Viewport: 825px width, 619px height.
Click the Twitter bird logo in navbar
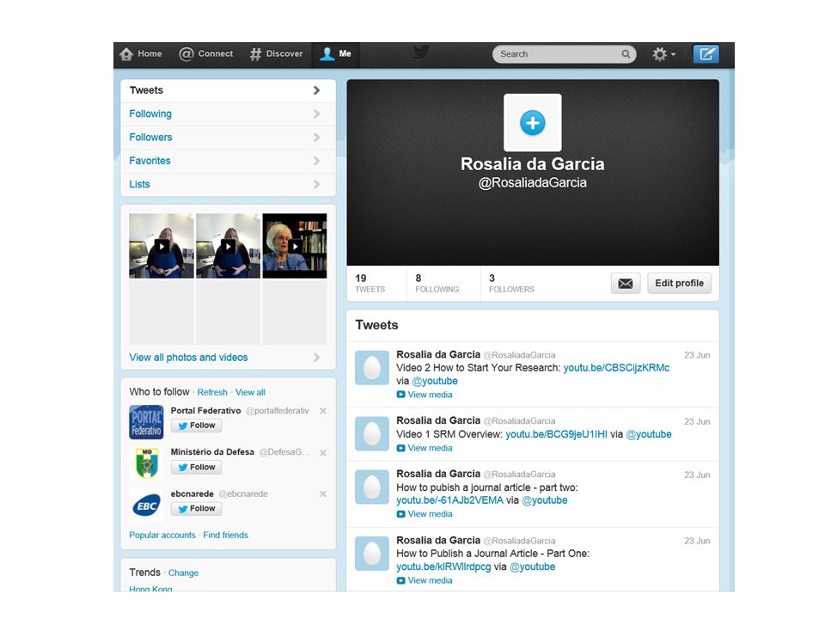click(421, 53)
